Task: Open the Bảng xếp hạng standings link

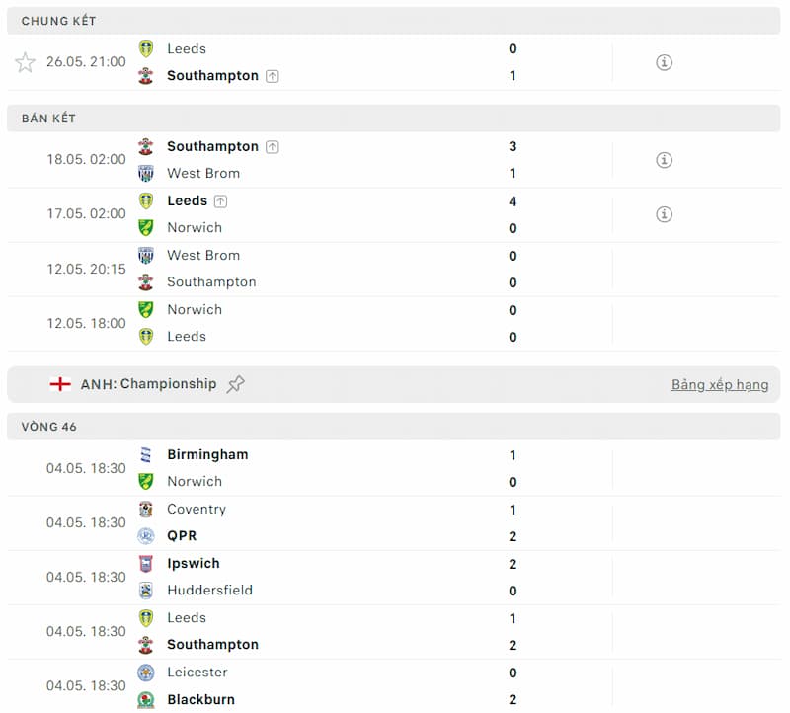Action: point(719,384)
